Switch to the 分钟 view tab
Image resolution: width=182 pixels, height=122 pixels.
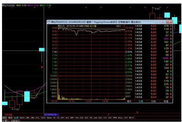click(153, 101)
